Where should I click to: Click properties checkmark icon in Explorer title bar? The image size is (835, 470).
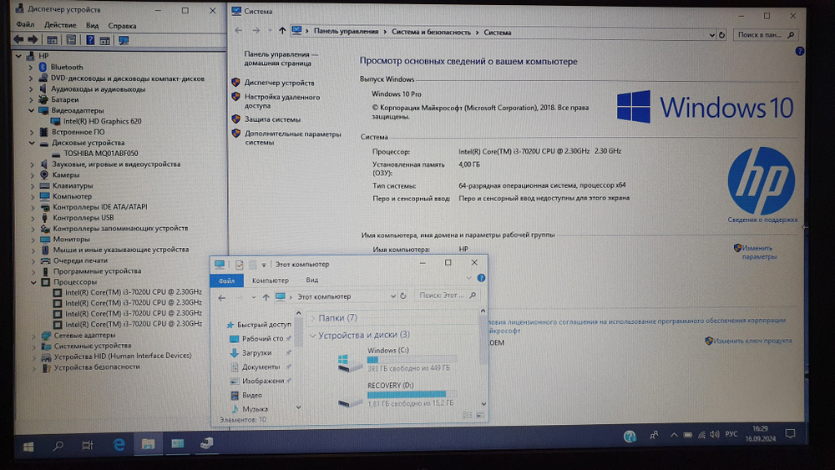[239, 265]
